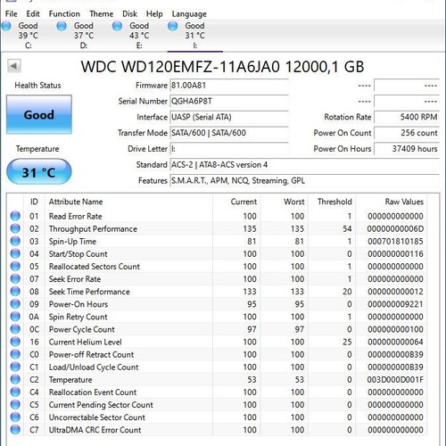446x446 pixels.
Task: Click status icon for Current Pending Sector Count
Action: point(15,404)
